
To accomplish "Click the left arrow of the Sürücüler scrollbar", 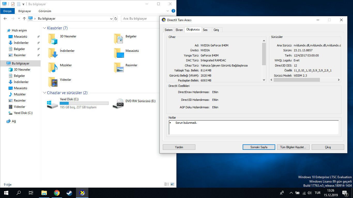I will click(x=271, y=80).
